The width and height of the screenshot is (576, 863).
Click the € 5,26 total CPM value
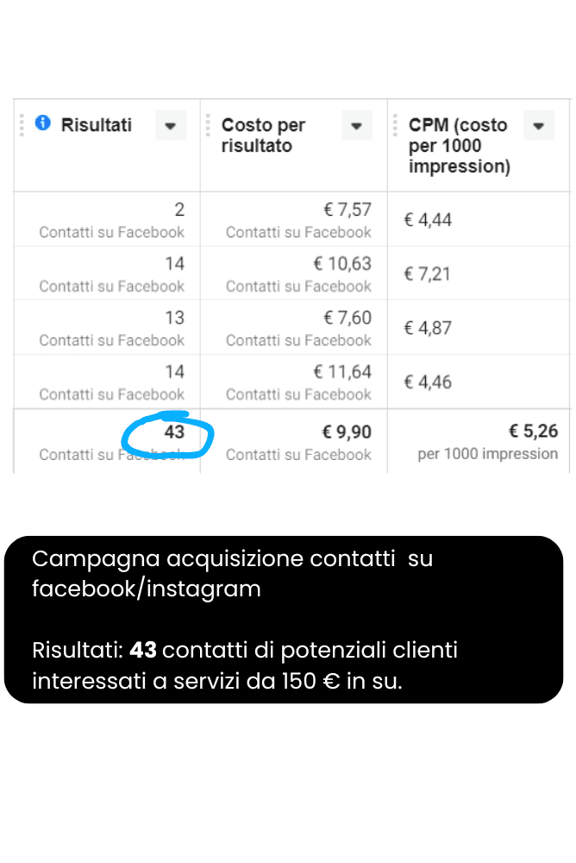pyautogui.click(x=533, y=431)
